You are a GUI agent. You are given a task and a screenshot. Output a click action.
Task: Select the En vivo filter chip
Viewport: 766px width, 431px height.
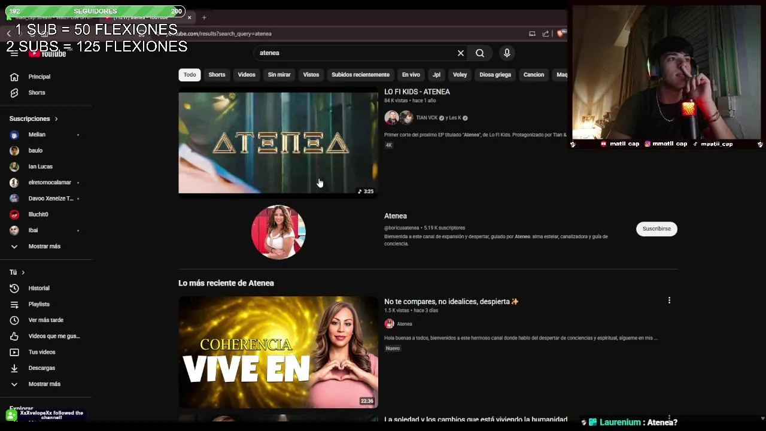click(411, 75)
